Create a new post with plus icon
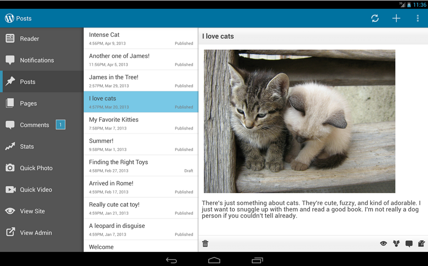The height and width of the screenshot is (266, 428). (396, 18)
